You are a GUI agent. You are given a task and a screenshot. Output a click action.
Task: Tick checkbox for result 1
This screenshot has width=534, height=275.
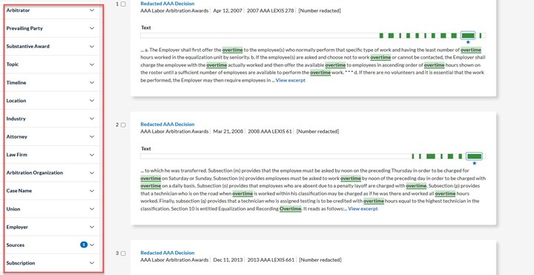click(123, 4)
